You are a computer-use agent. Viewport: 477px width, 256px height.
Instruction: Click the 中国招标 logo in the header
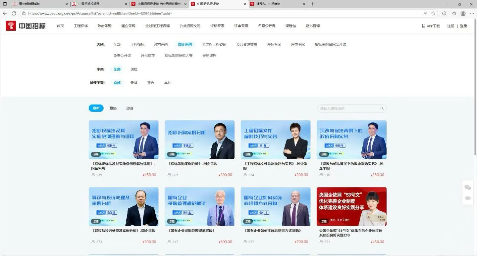[x=25, y=25]
